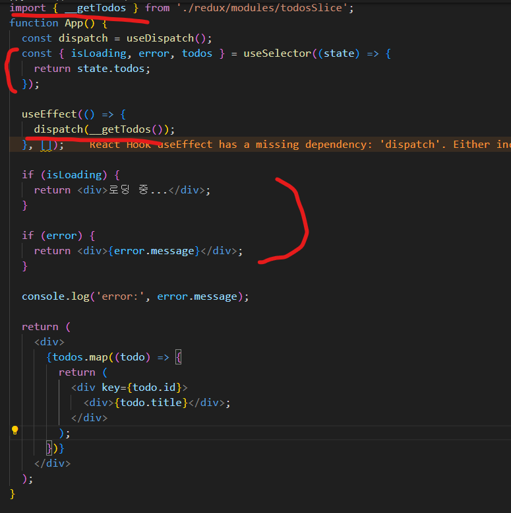This screenshot has width=511, height=513.
Task: Click the yellow lightbulb quick-fix icon
Action: click(15, 430)
